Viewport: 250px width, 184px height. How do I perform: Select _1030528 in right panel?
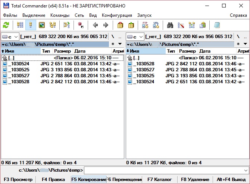[187, 64]
